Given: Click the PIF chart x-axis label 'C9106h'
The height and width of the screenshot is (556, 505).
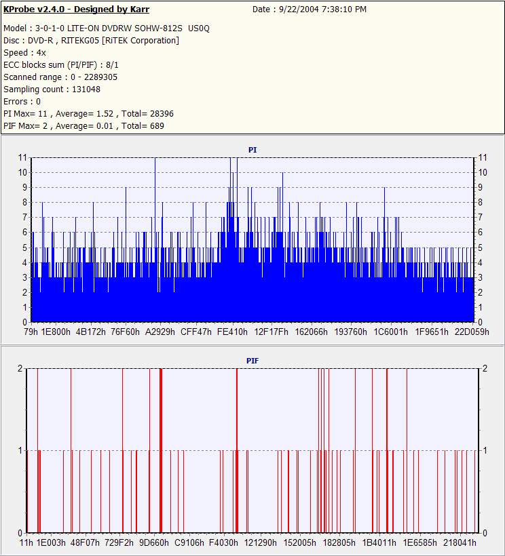Looking at the screenshot, I should pyautogui.click(x=189, y=543).
